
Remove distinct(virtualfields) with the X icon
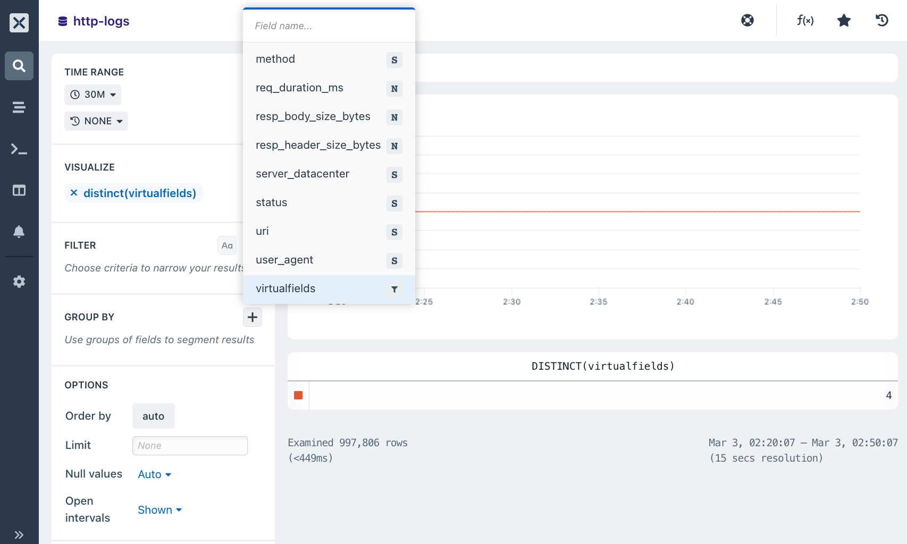(x=74, y=193)
